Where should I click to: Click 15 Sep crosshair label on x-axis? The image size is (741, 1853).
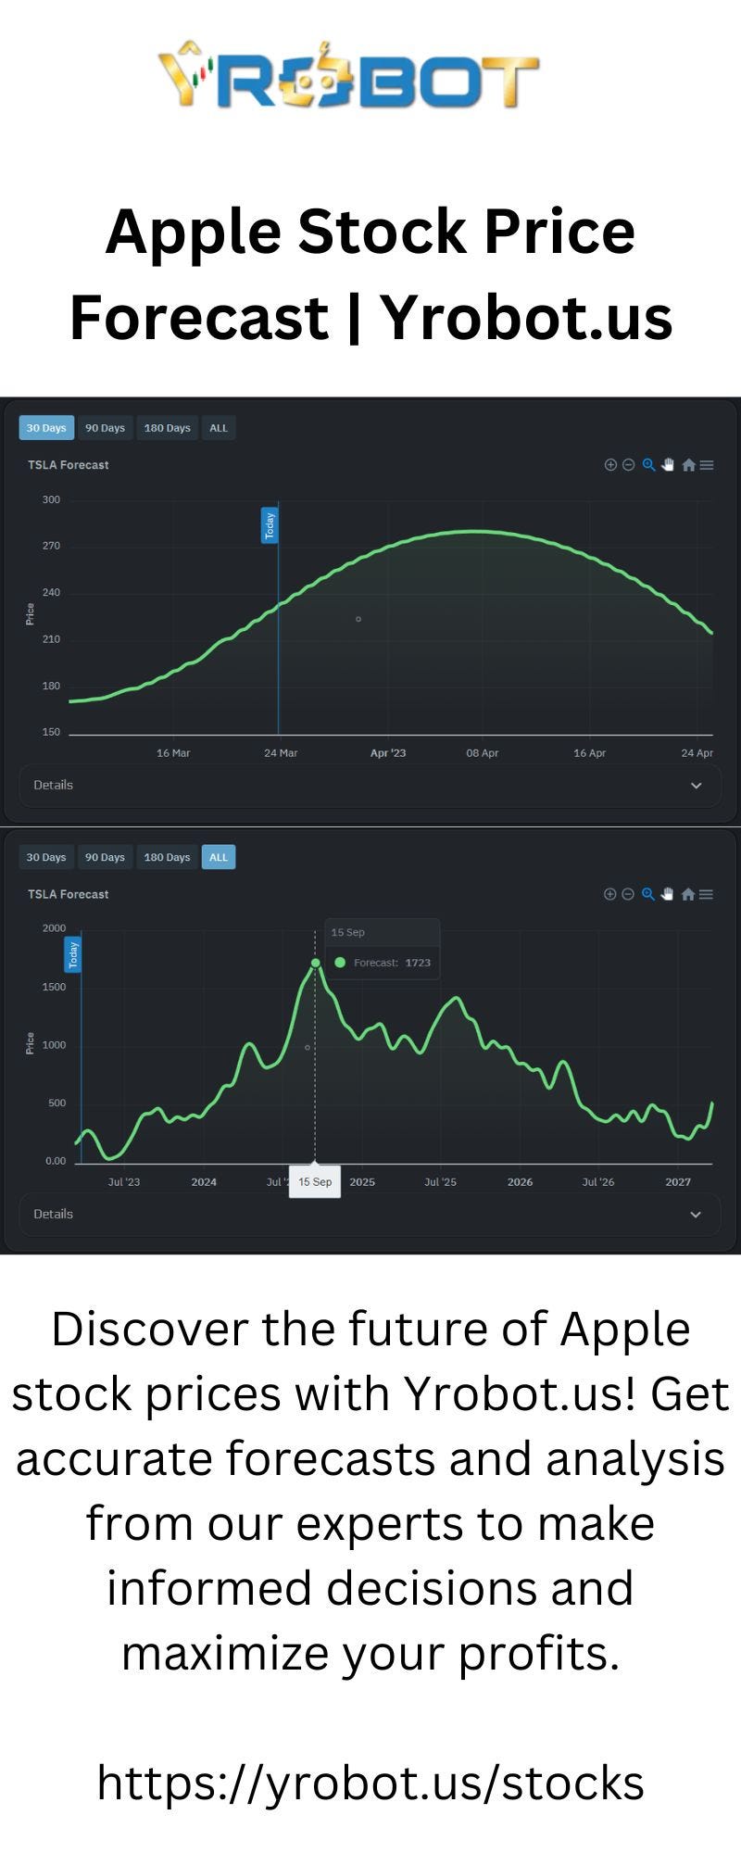(315, 1182)
